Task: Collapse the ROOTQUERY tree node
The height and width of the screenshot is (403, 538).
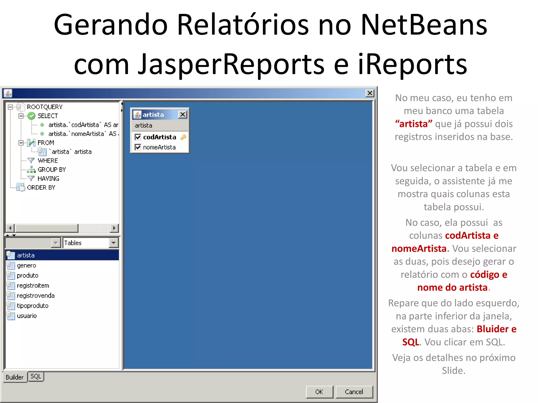Action: tap(10, 107)
